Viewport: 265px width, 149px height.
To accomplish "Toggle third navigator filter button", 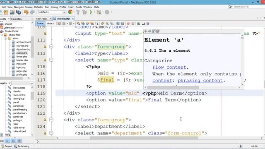I will (19, 141).
